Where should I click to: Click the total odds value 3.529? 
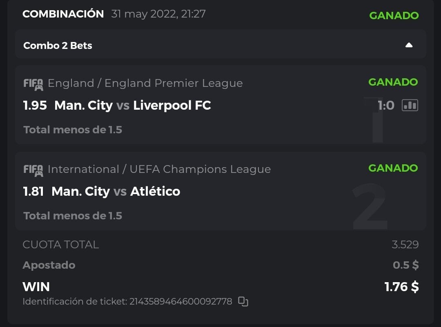(x=405, y=245)
